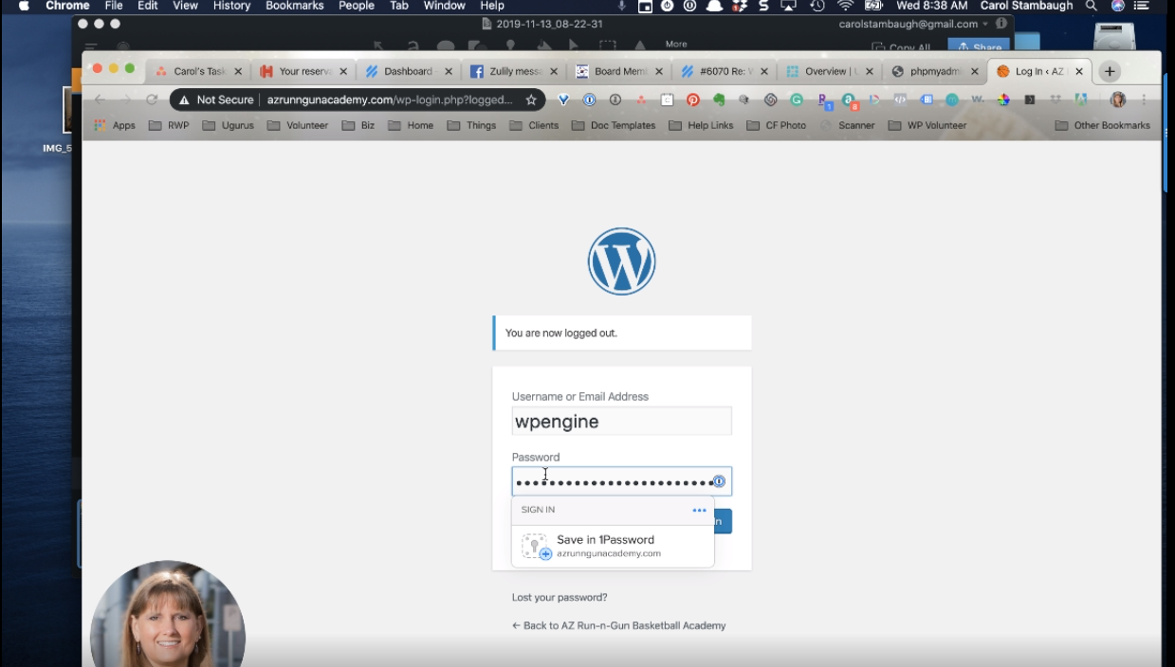The height and width of the screenshot is (667, 1175).
Task: Click the teal 'm' circle extension icon
Action: coord(952,99)
